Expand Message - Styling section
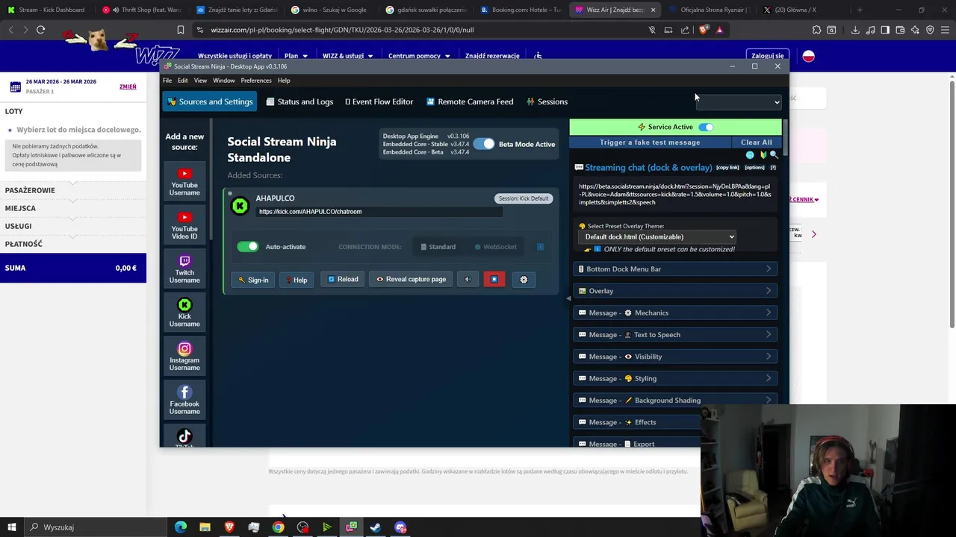Viewport: 956px width, 537px height. [x=675, y=378]
